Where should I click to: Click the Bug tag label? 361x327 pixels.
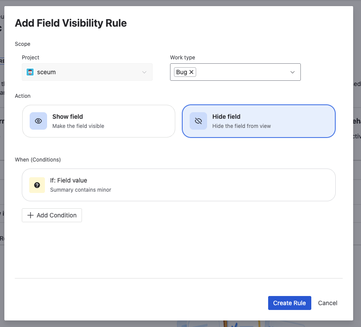coord(181,72)
